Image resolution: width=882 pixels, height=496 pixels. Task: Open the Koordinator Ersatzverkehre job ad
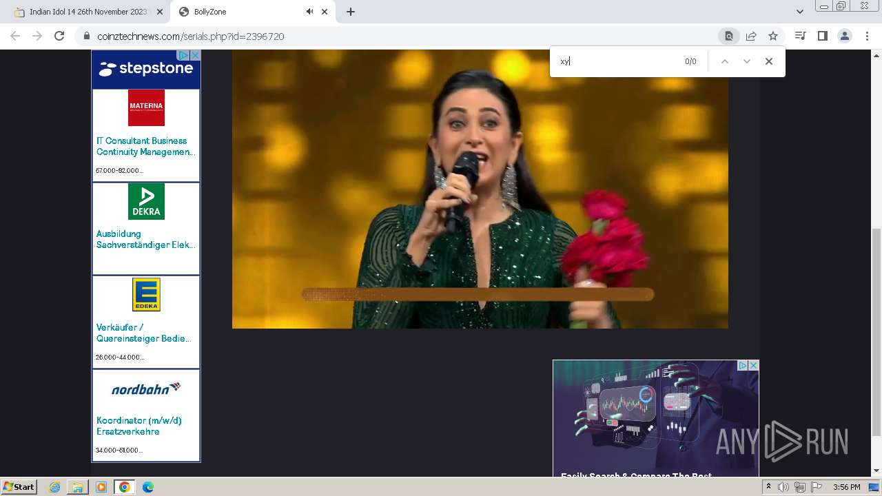click(x=139, y=426)
